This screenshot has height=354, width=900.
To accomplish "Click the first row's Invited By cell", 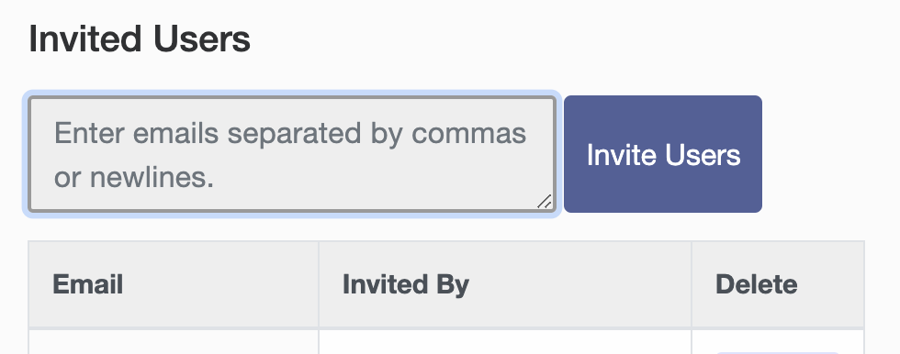I will pos(505,342).
